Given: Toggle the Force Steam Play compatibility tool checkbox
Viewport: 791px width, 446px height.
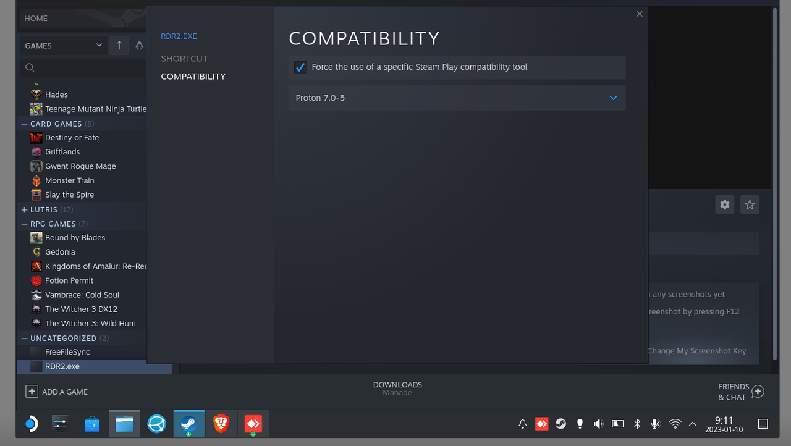Looking at the screenshot, I should tap(300, 67).
